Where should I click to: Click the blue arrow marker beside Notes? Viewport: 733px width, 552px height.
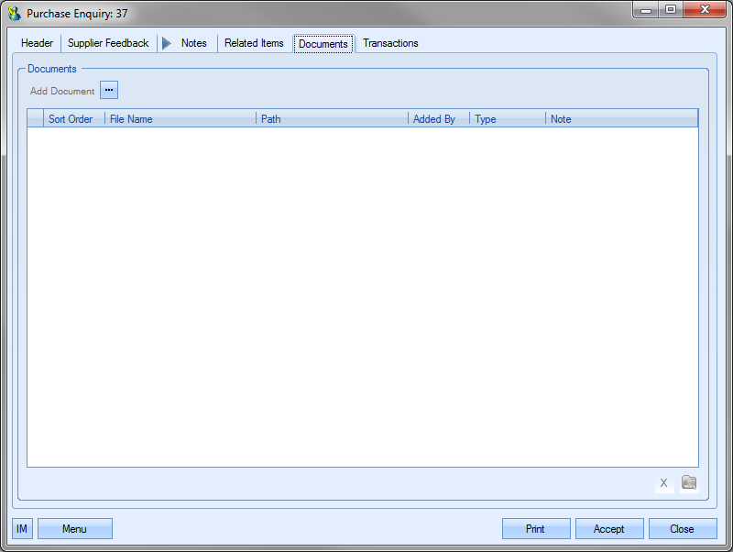(167, 43)
